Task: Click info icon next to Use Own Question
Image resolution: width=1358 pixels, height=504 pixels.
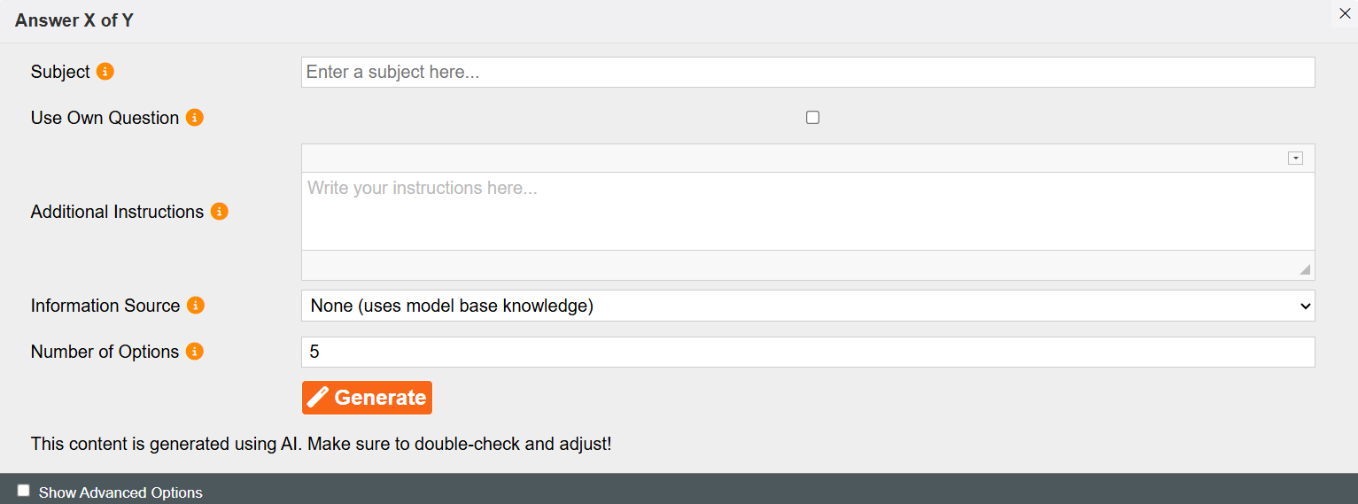Action: 195,118
